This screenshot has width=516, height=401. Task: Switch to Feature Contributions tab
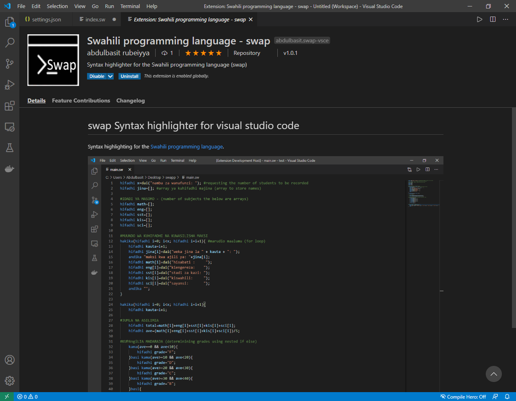(x=81, y=100)
